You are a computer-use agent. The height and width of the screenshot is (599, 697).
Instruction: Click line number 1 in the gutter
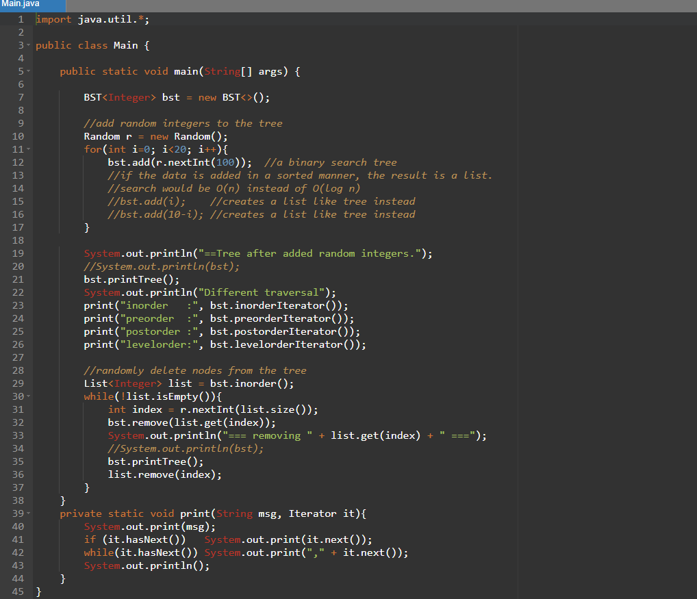(18, 18)
